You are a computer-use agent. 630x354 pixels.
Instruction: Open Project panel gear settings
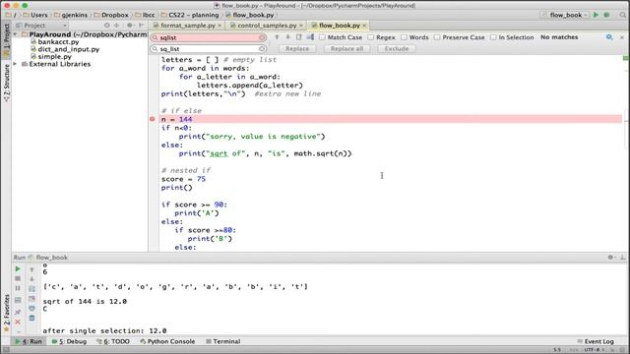point(130,26)
